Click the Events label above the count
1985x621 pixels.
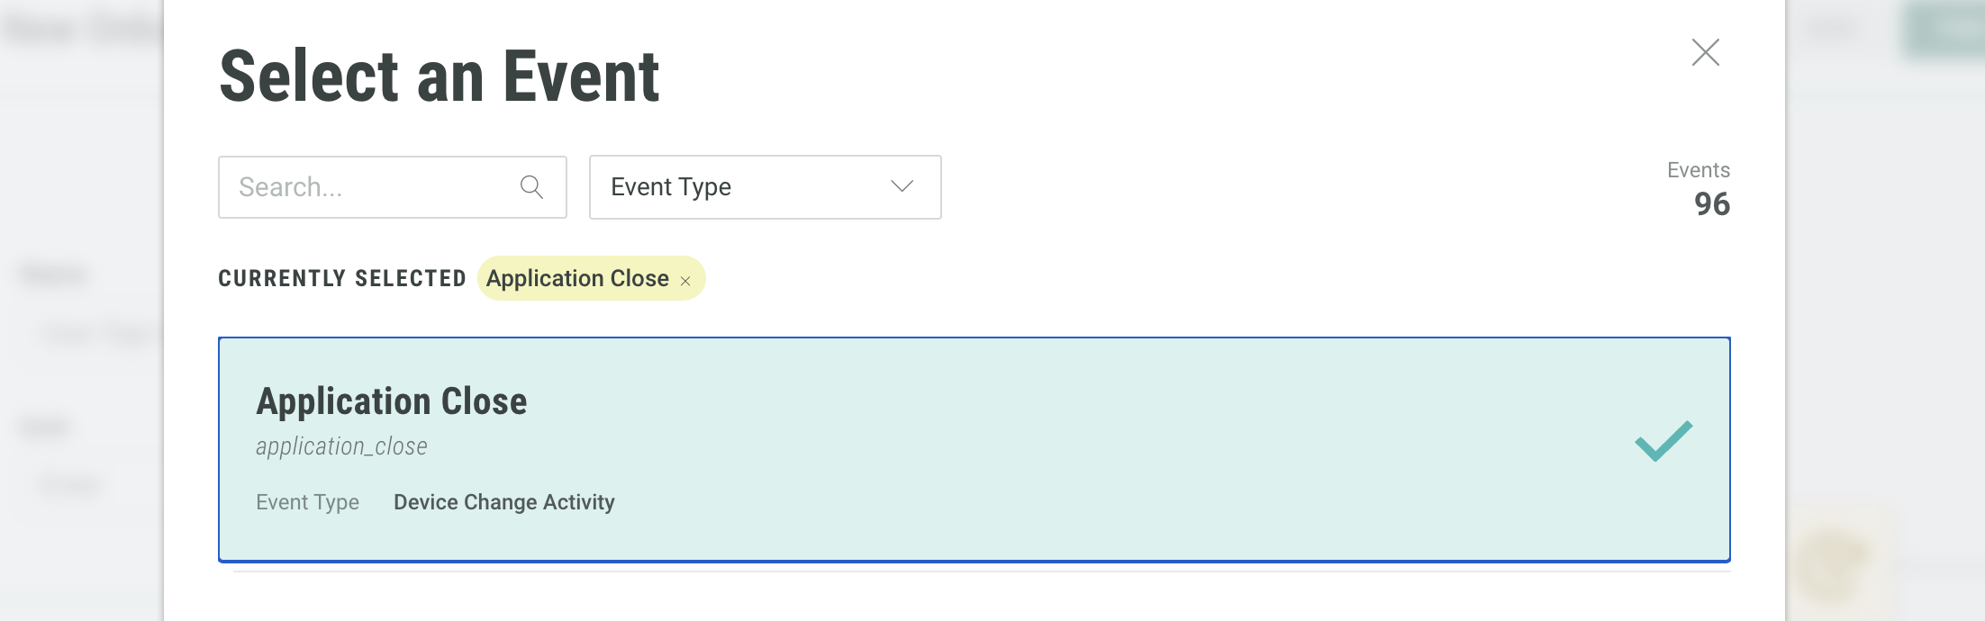coord(1698,170)
